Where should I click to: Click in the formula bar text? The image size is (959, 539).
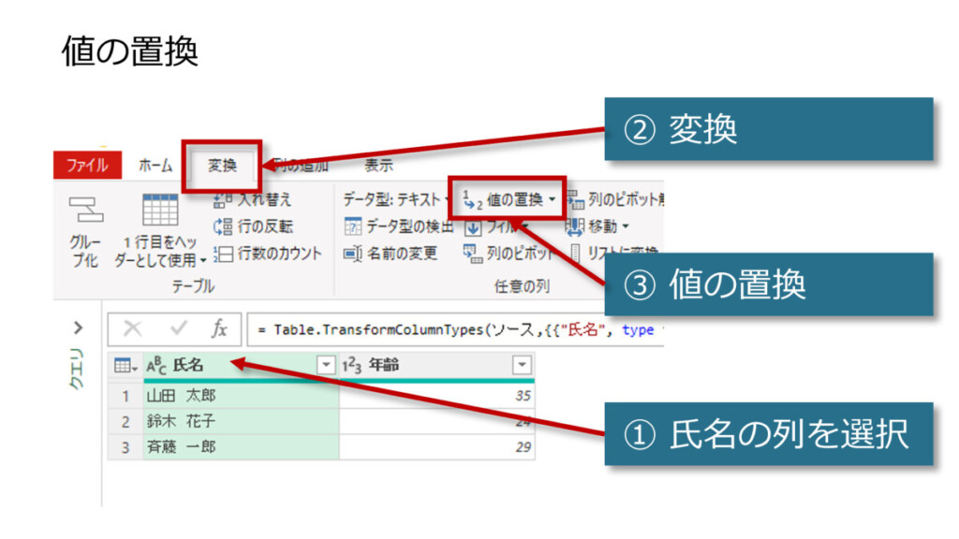point(450,329)
